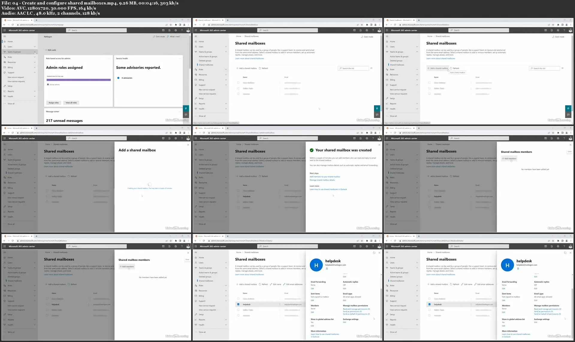
Task: Click Add cards in the Home page frame
Action: (50, 50)
